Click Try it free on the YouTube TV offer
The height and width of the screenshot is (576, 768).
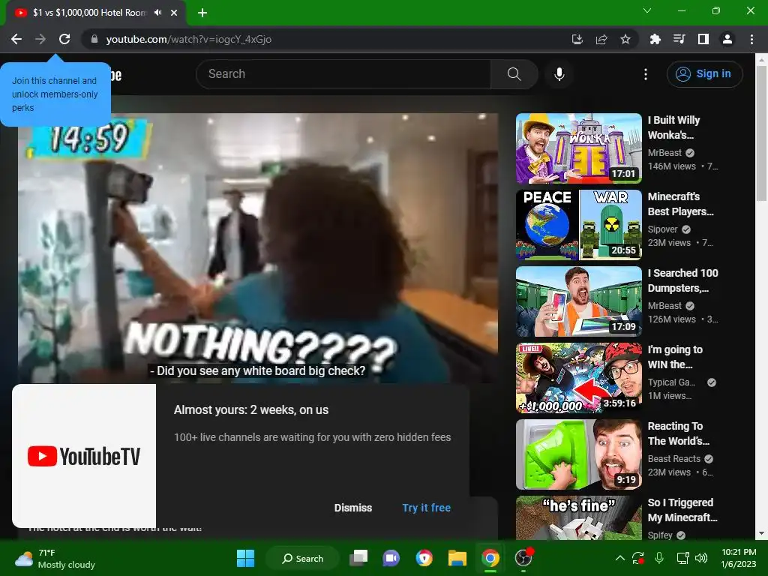click(x=426, y=508)
